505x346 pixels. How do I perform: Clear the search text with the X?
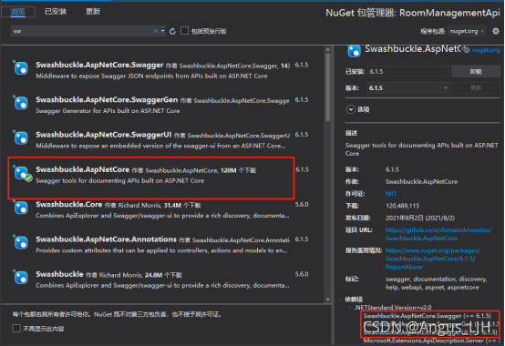tap(156, 31)
